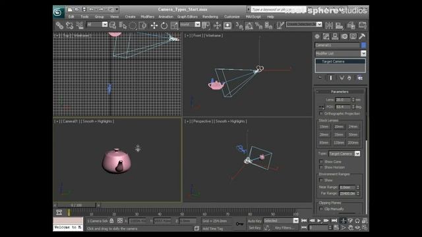This screenshot has width=422, height=237.
Task: Click the Open File quick-access icon
Action: coord(77,9)
